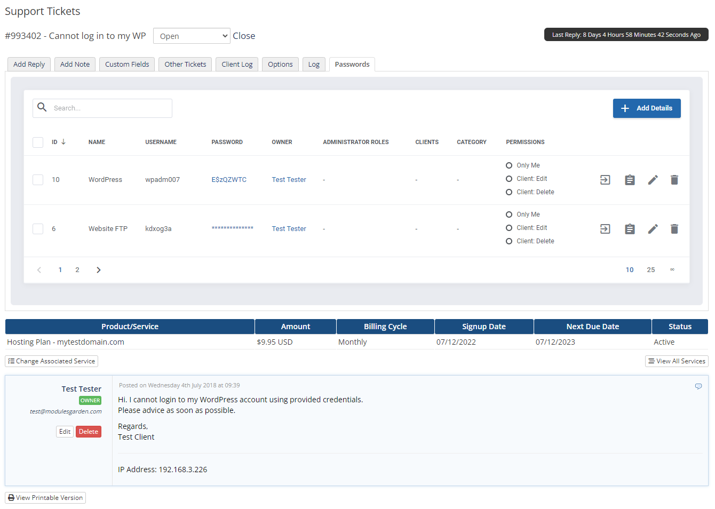Image resolution: width=715 pixels, height=509 pixels.
Task: Select Only Me permission for Website FTP
Action: (x=509, y=214)
